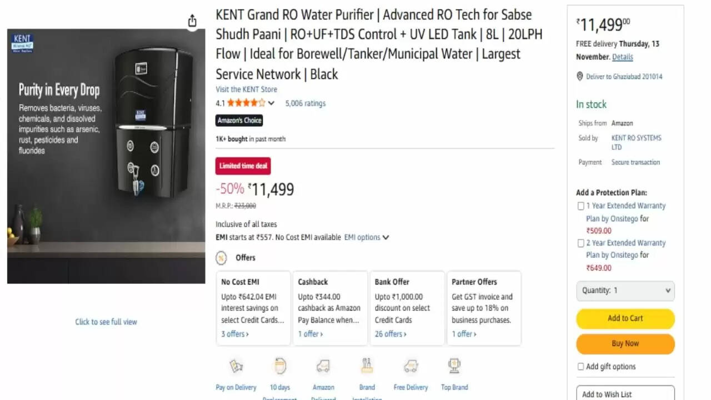Click the Top Brand icon

click(x=454, y=367)
